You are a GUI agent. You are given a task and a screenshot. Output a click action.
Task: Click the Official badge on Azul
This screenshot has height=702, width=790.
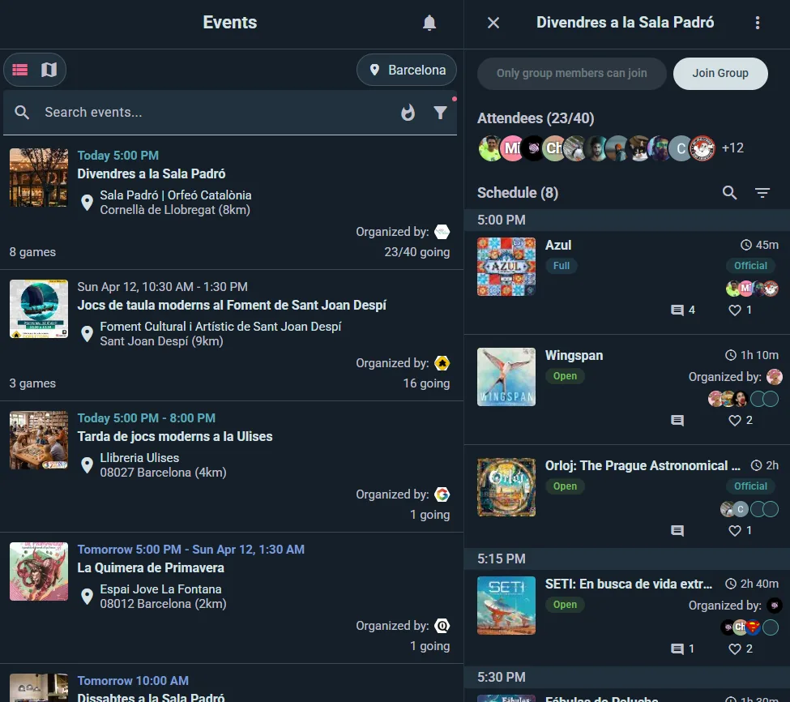tap(750, 266)
